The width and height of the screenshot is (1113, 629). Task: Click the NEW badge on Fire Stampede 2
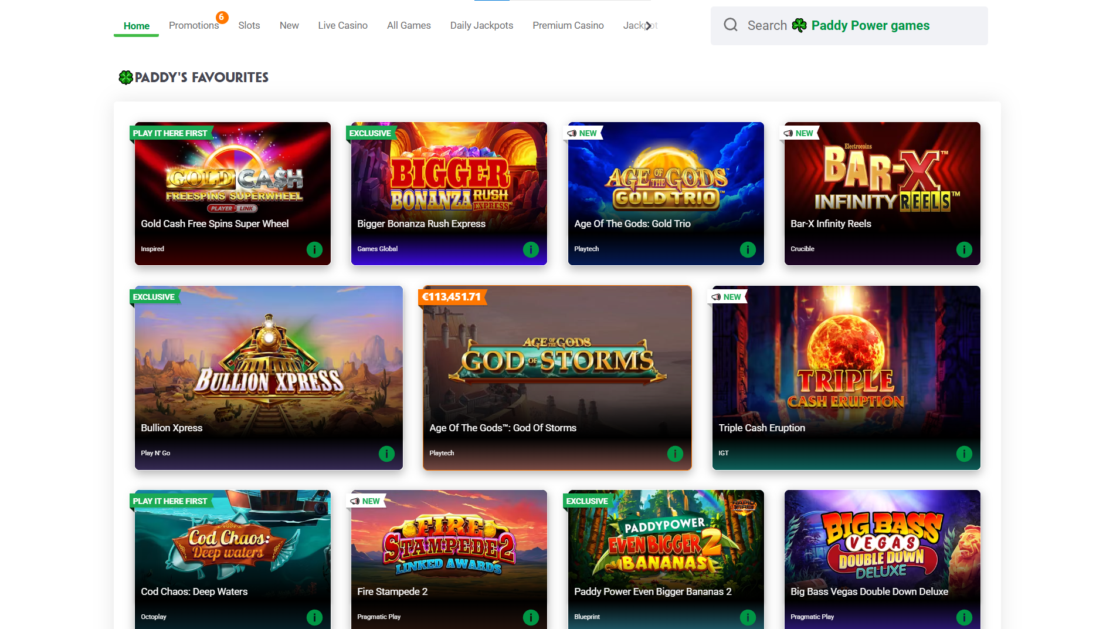pyautogui.click(x=365, y=501)
